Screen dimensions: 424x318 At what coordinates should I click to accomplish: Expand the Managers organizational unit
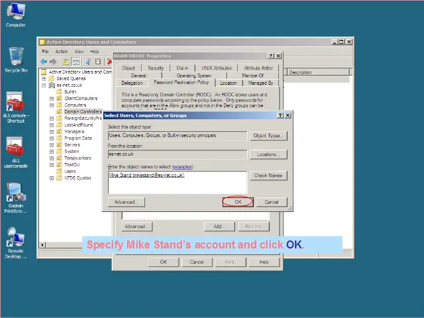[52, 131]
